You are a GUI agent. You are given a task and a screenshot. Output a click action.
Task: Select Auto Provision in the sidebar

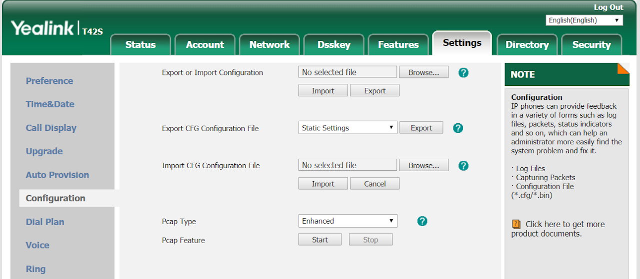coord(57,175)
